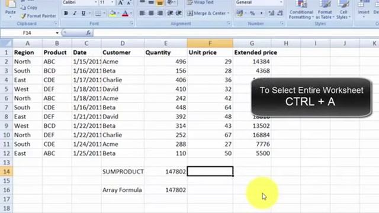Click the Customer cell 'Charlie' in row 4
This screenshot has height=213, width=379.
pos(123,80)
